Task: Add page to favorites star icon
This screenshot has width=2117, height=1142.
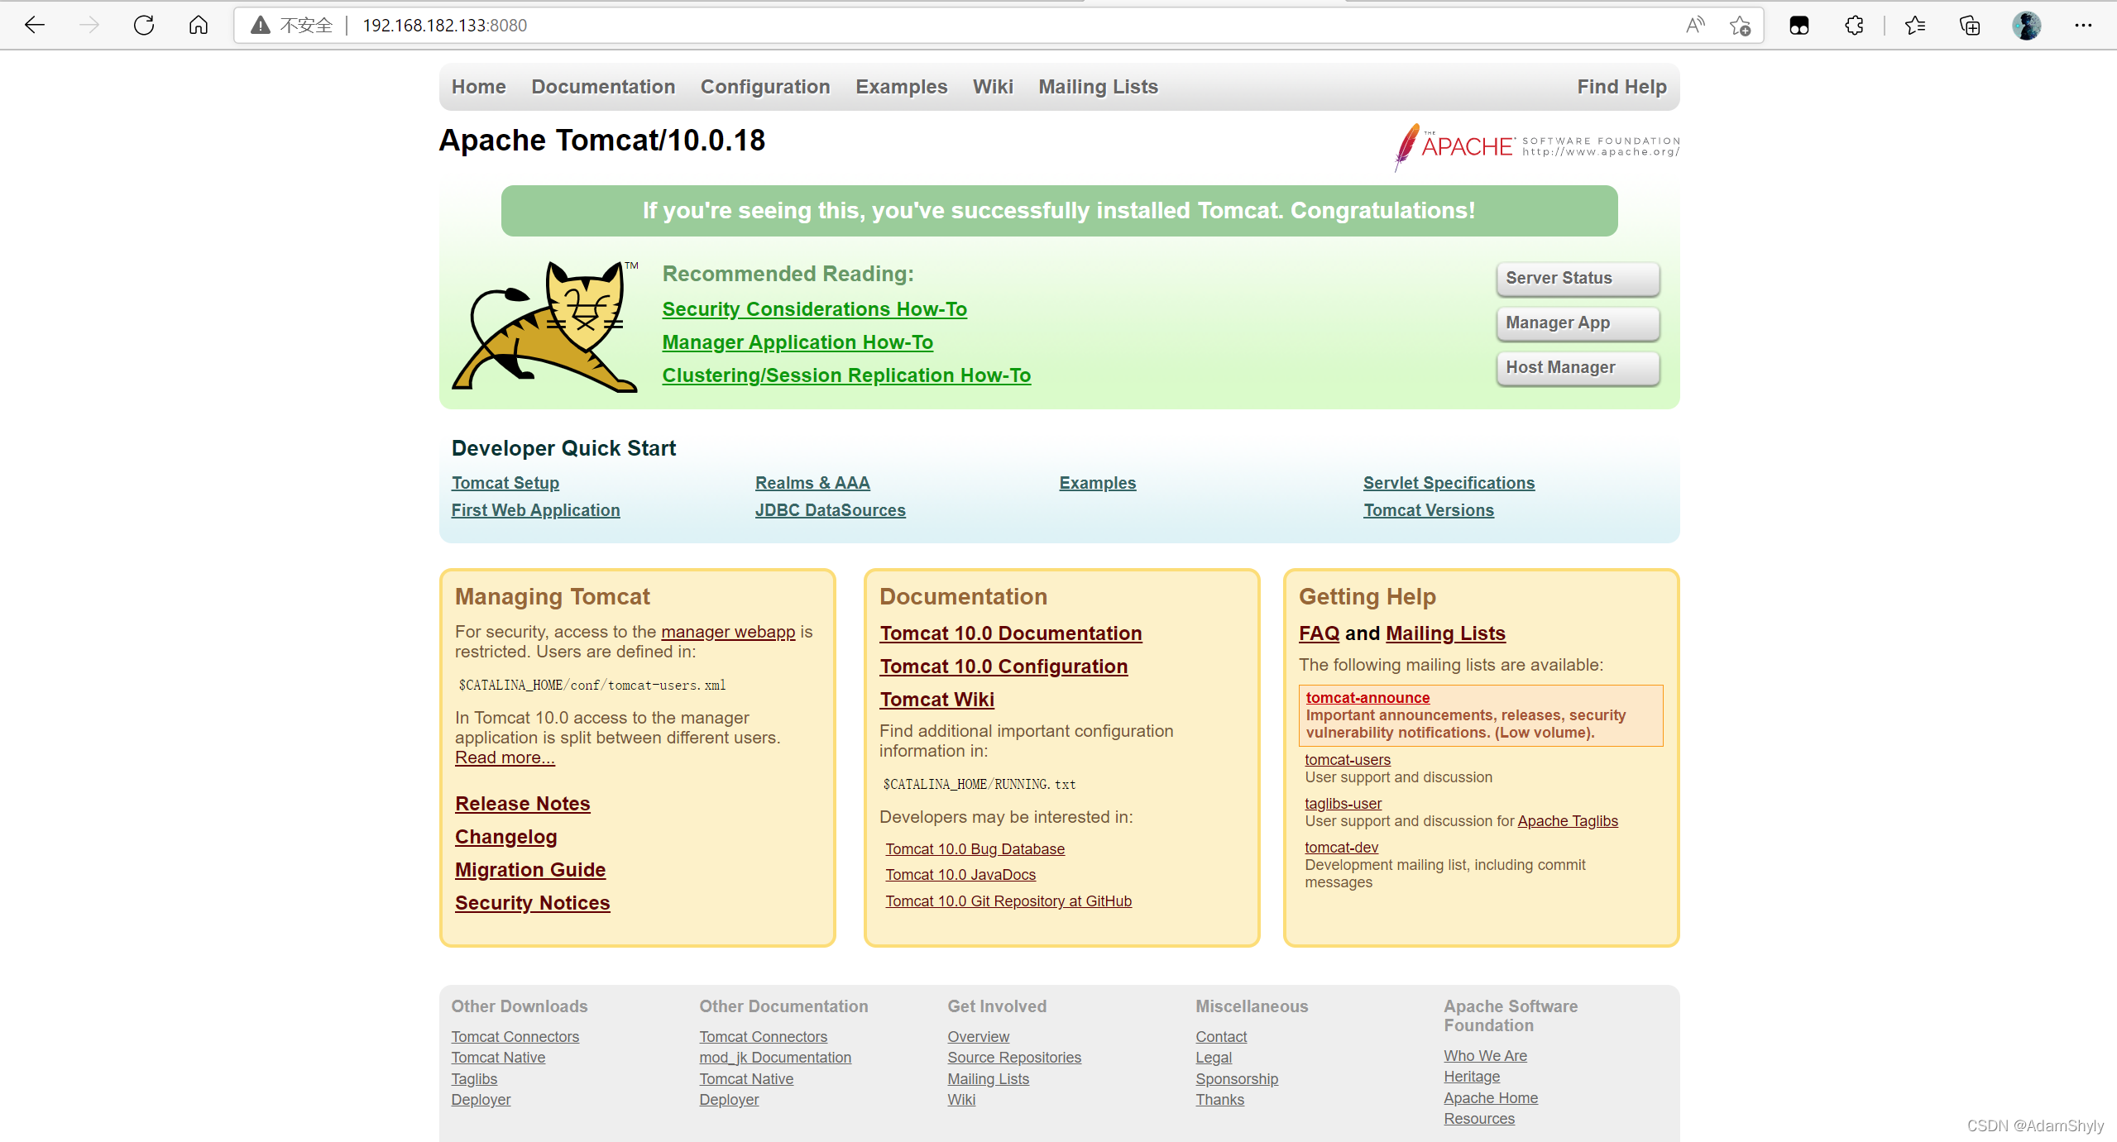Action: (1740, 26)
